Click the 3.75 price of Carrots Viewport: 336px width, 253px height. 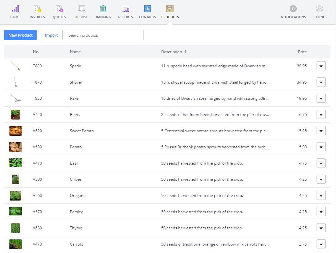click(303, 244)
